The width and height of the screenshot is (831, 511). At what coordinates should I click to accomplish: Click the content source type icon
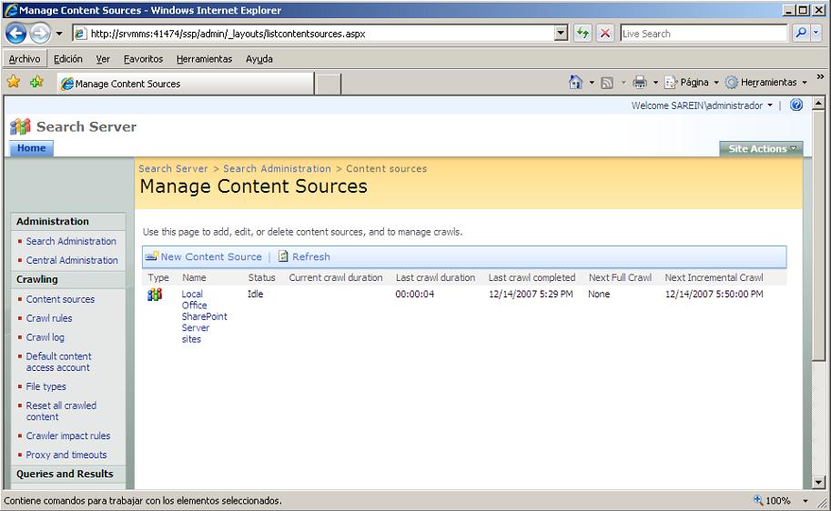tap(154, 295)
